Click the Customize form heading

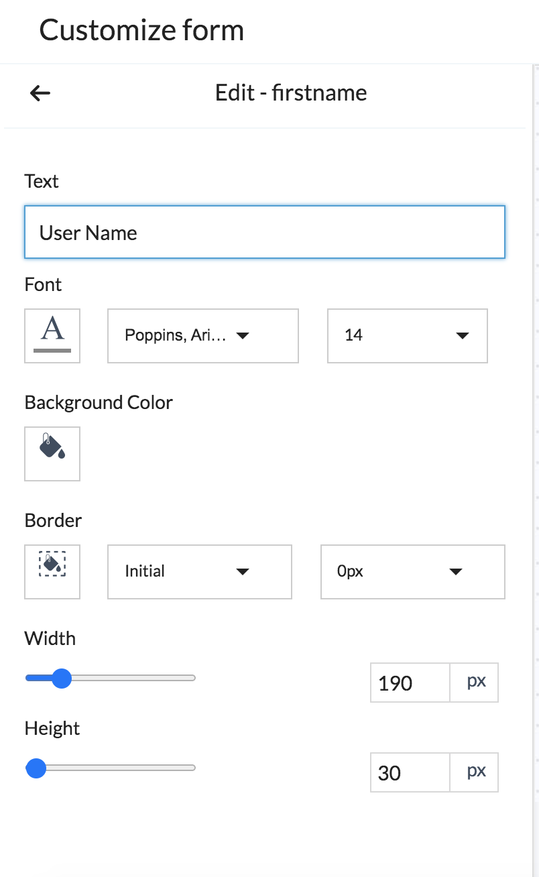(x=141, y=30)
